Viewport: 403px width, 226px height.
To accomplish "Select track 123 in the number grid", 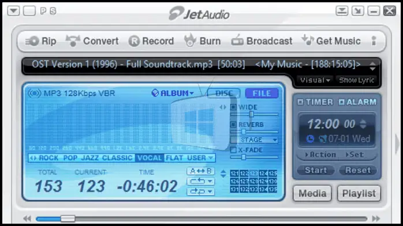I will point(253,174).
